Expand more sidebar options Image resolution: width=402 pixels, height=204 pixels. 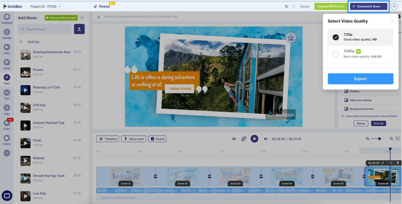pos(6,153)
